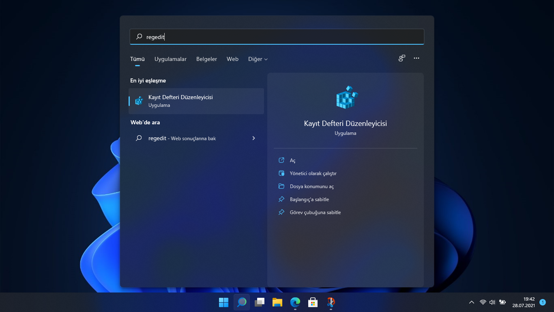Show hidden tray icons chevron
This screenshot has width=554, height=312.
coord(472,302)
